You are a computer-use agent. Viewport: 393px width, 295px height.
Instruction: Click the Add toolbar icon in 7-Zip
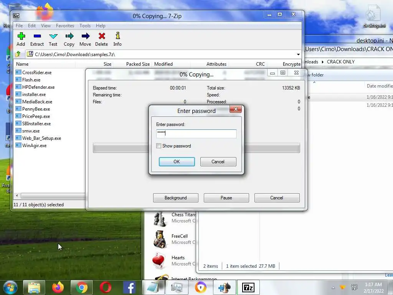pos(21,36)
